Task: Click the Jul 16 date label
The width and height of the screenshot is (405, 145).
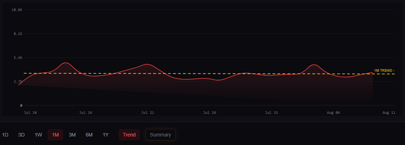Action: 86,113
